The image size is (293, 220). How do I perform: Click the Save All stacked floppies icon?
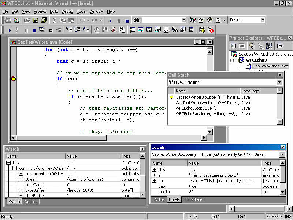point(44,20)
